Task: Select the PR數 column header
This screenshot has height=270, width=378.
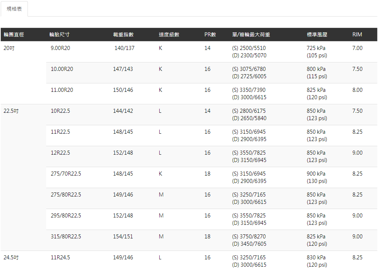Action: point(210,35)
